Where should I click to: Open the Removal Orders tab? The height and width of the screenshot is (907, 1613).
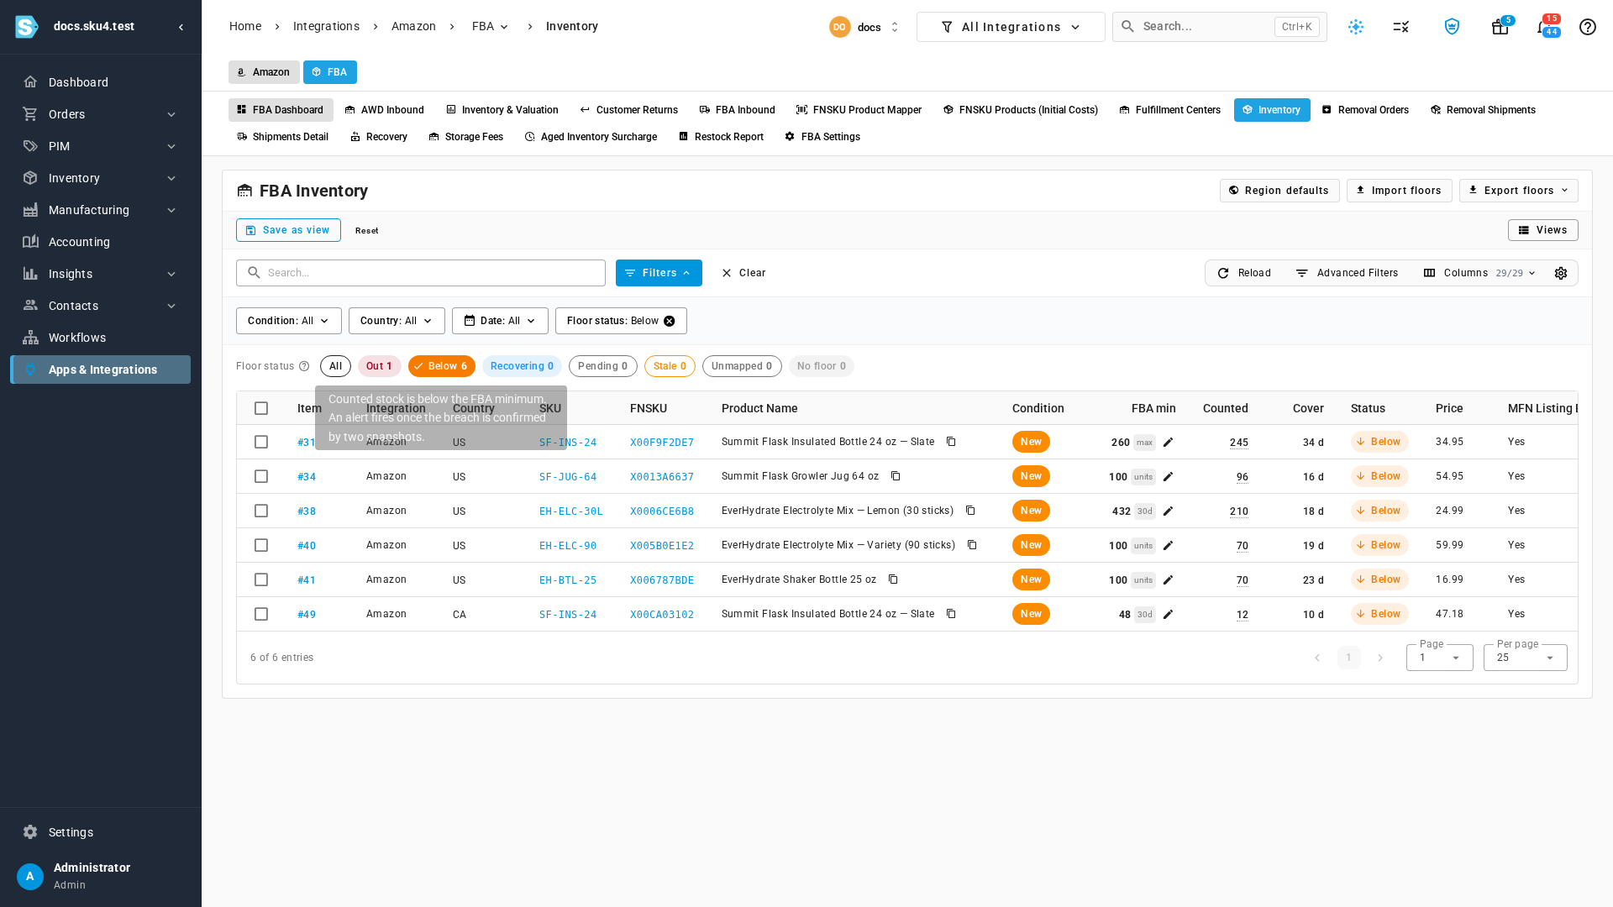click(1365, 110)
